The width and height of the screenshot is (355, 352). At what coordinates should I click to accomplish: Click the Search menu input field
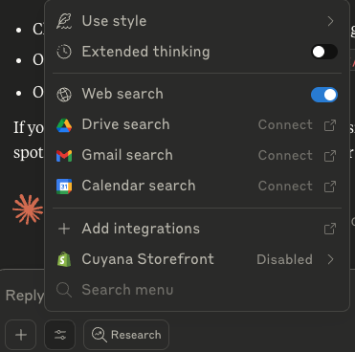click(197, 290)
